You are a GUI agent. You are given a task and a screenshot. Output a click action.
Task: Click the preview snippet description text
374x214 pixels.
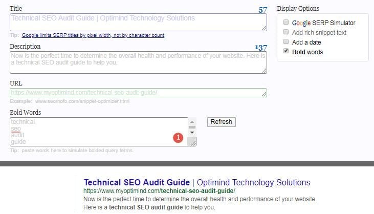(x=200, y=203)
